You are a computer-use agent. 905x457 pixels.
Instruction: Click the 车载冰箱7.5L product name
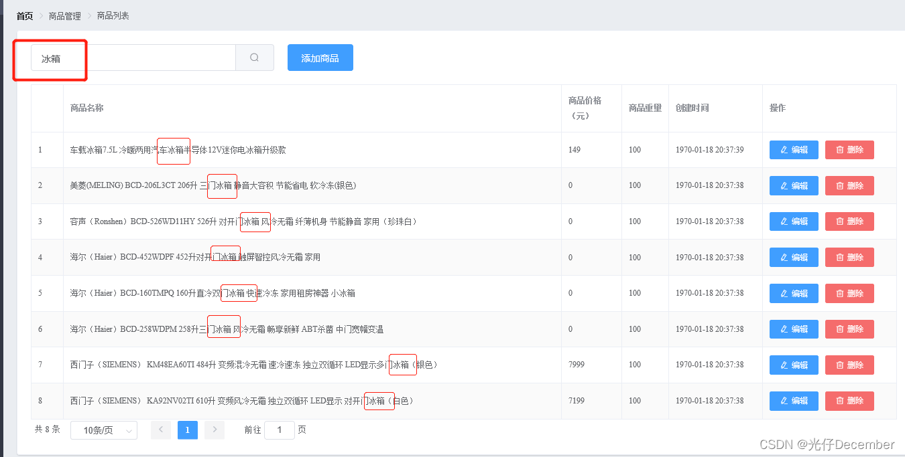click(x=178, y=150)
